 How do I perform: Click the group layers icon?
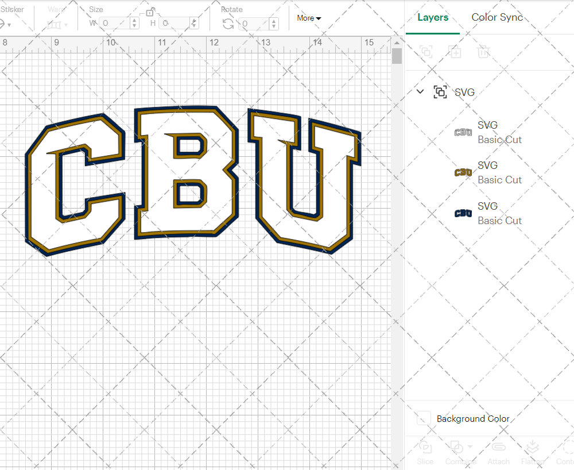(426, 52)
